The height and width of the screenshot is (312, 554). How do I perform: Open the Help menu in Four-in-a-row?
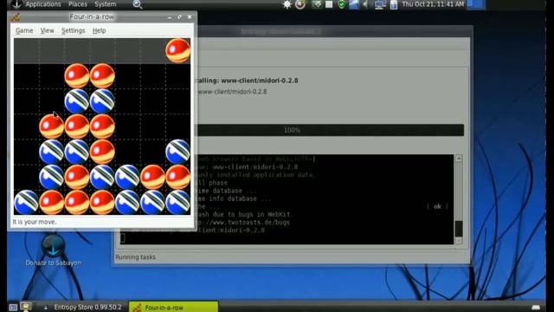point(99,31)
